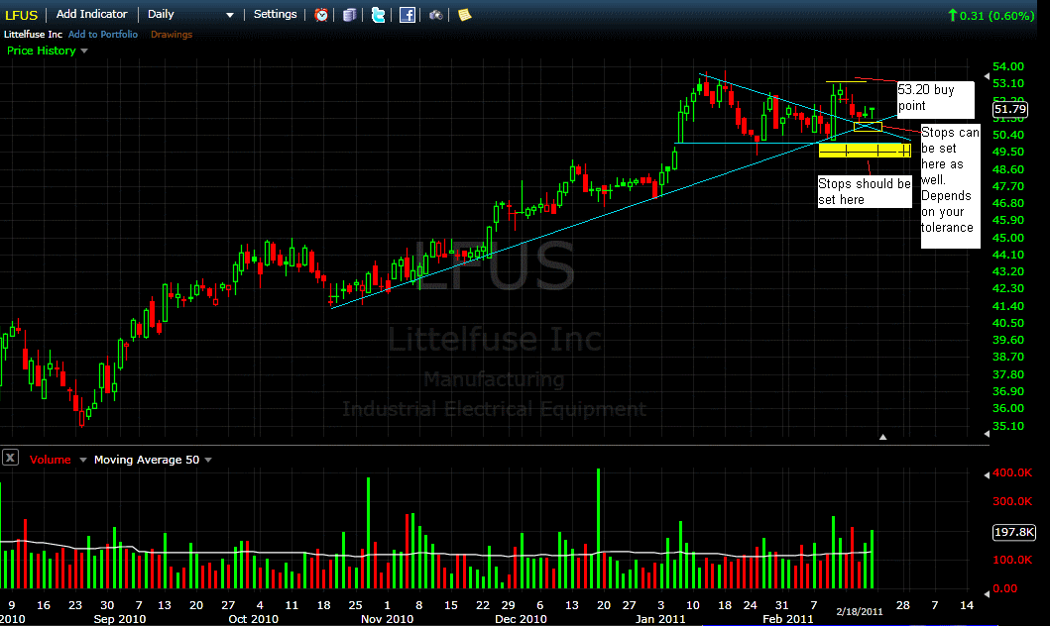Share chart via Twitter icon
1050x626 pixels.
pyautogui.click(x=379, y=15)
